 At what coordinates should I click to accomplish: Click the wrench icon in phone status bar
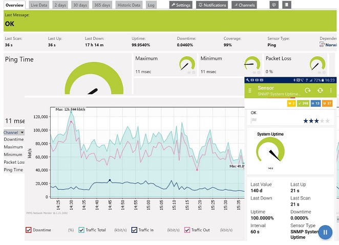coord(247,80)
